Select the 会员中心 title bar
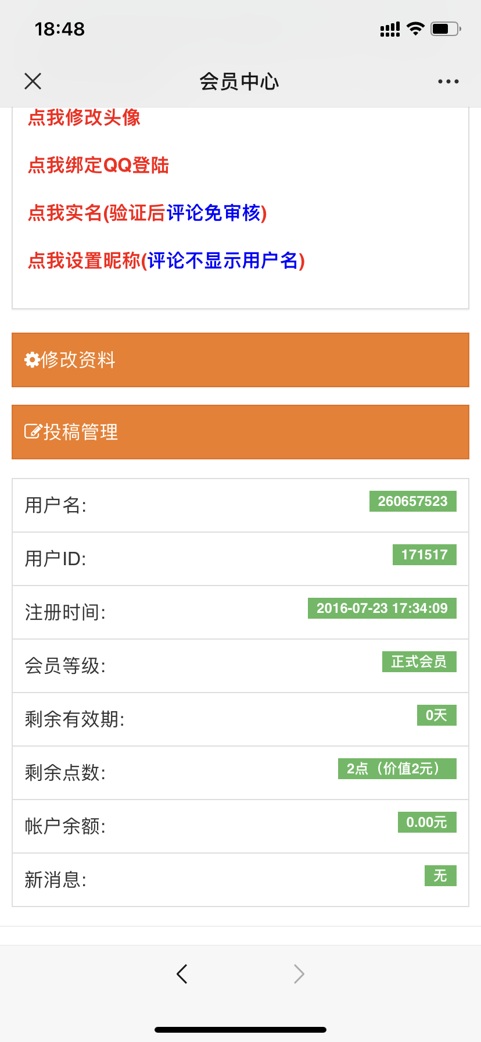Viewport: 481px width, 1042px height. tap(240, 81)
